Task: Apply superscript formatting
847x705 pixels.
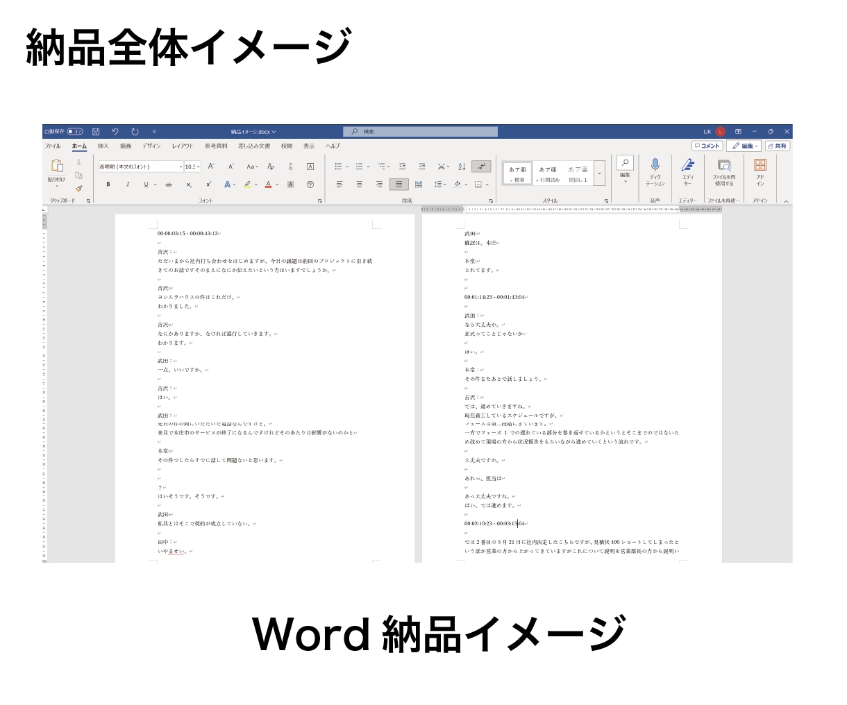Action: pyautogui.click(x=208, y=185)
